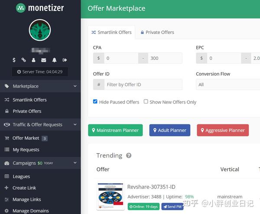This screenshot has height=214, width=260.
Task: Uncheck Hide Paused Offers checkbox
Action: coord(95,101)
